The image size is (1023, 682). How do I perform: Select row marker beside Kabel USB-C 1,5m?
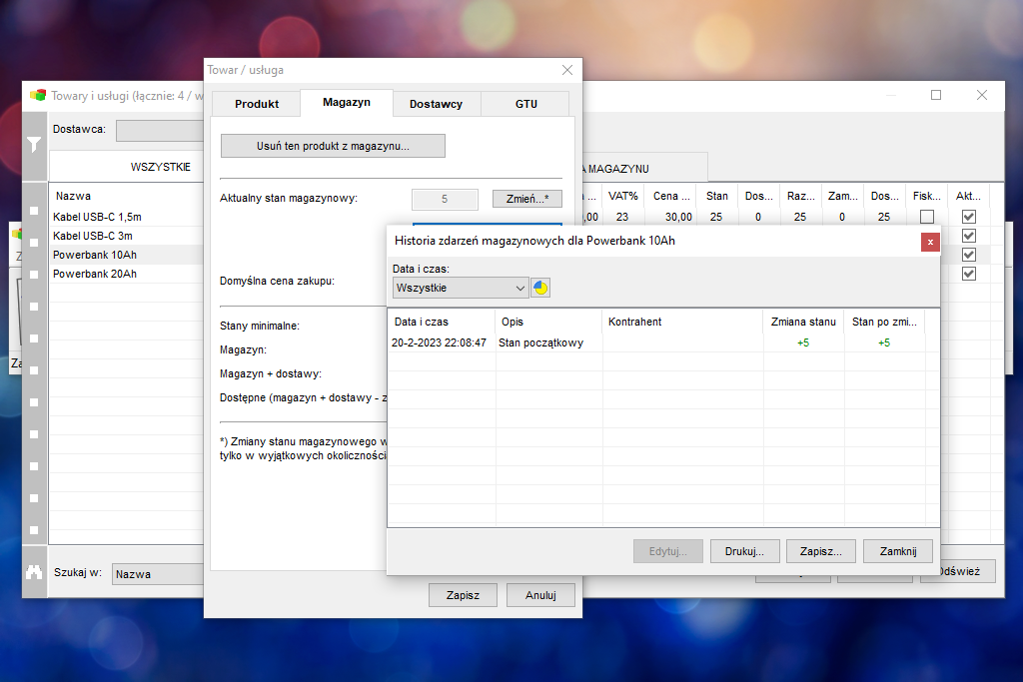(x=34, y=211)
